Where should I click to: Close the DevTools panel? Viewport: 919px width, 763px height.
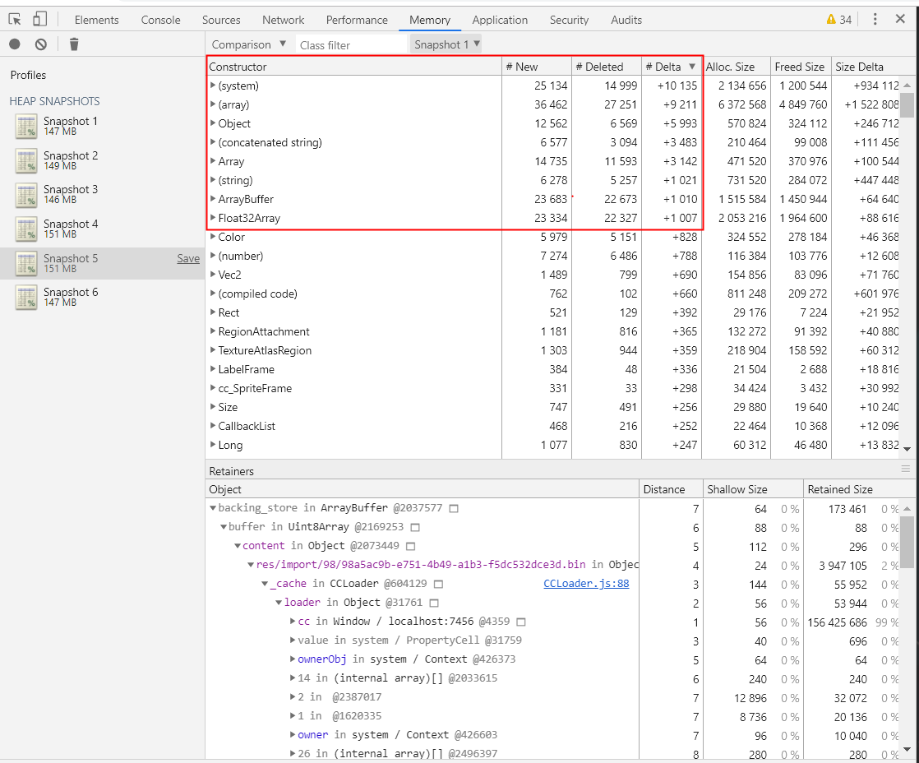pos(900,19)
